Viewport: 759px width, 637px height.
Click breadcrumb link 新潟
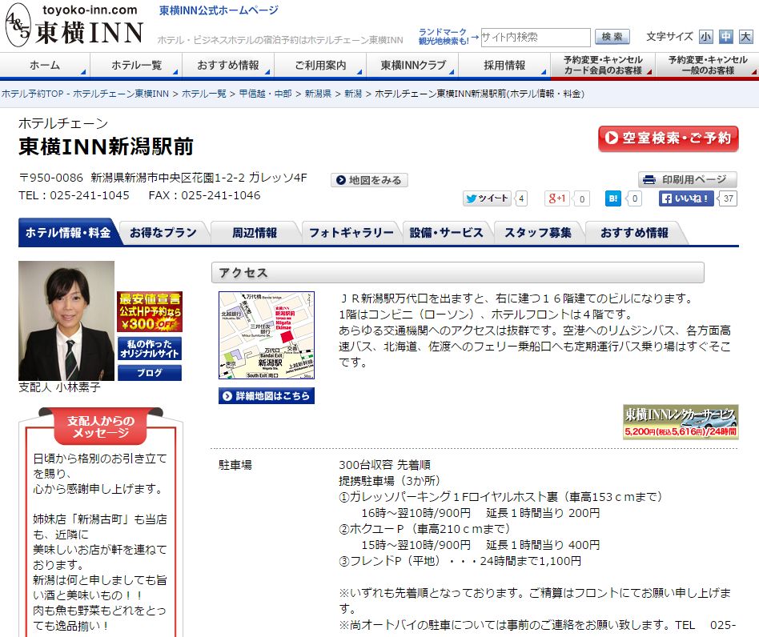click(x=353, y=94)
